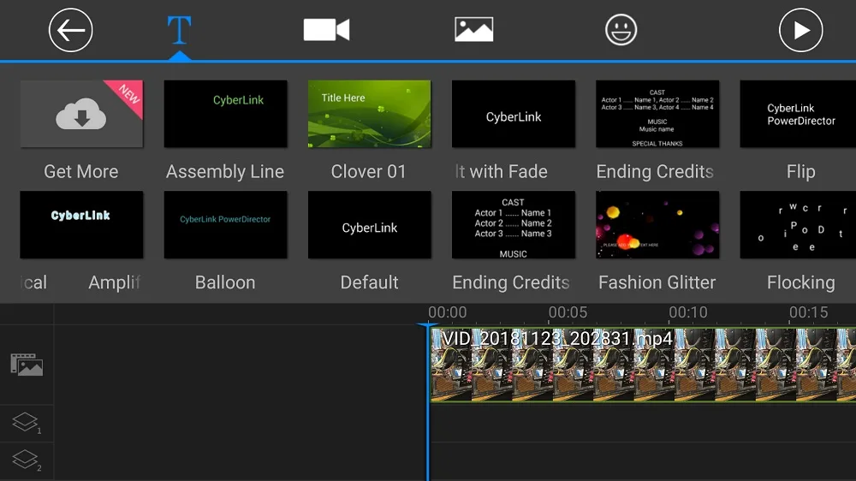
Task: Select overlay layer 1 track icon
Action: pyautogui.click(x=27, y=423)
